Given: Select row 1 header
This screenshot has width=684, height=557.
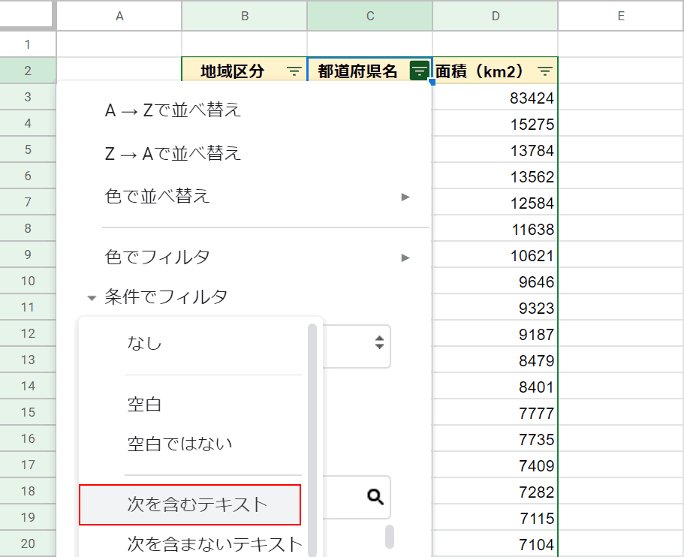Looking at the screenshot, I should click(28, 44).
